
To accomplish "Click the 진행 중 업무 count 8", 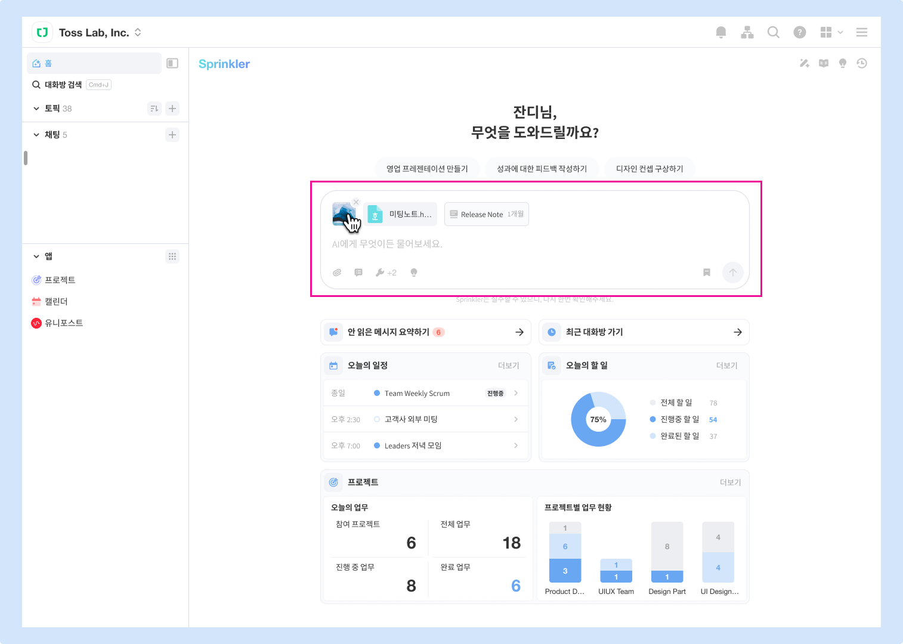I will pos(411,586).
